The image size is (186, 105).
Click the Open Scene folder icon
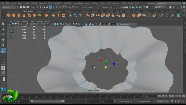pos(24,7)
